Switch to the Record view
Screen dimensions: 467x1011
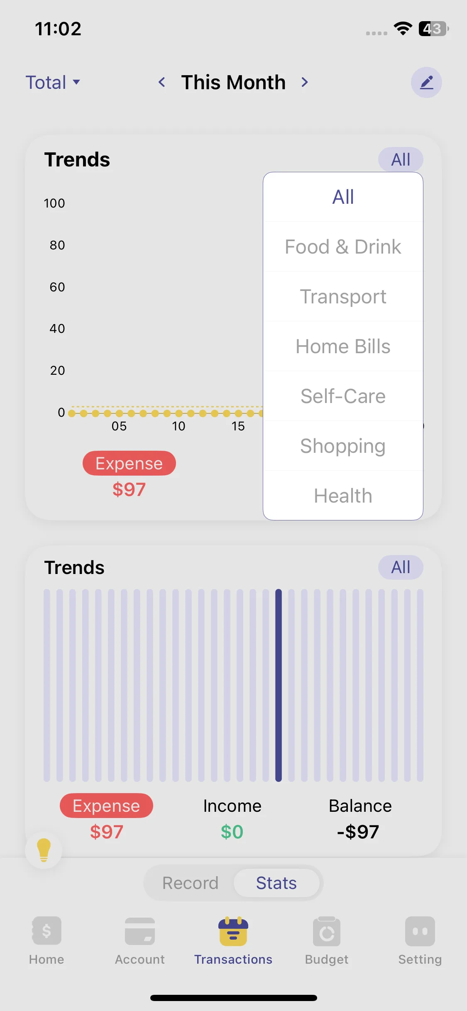tap(190, 883)
